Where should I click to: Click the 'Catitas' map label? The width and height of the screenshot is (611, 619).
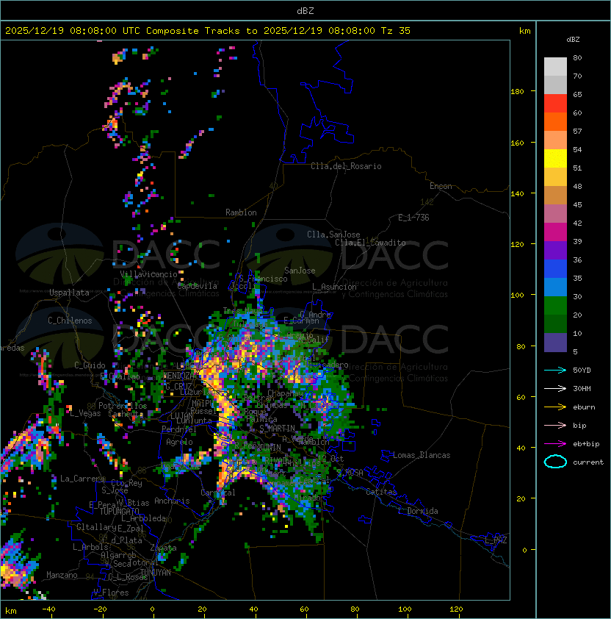point(381,492)
